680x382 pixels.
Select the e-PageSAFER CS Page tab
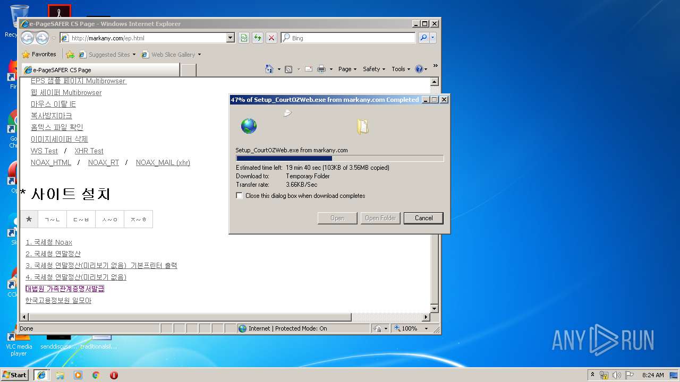click(100, 70)
